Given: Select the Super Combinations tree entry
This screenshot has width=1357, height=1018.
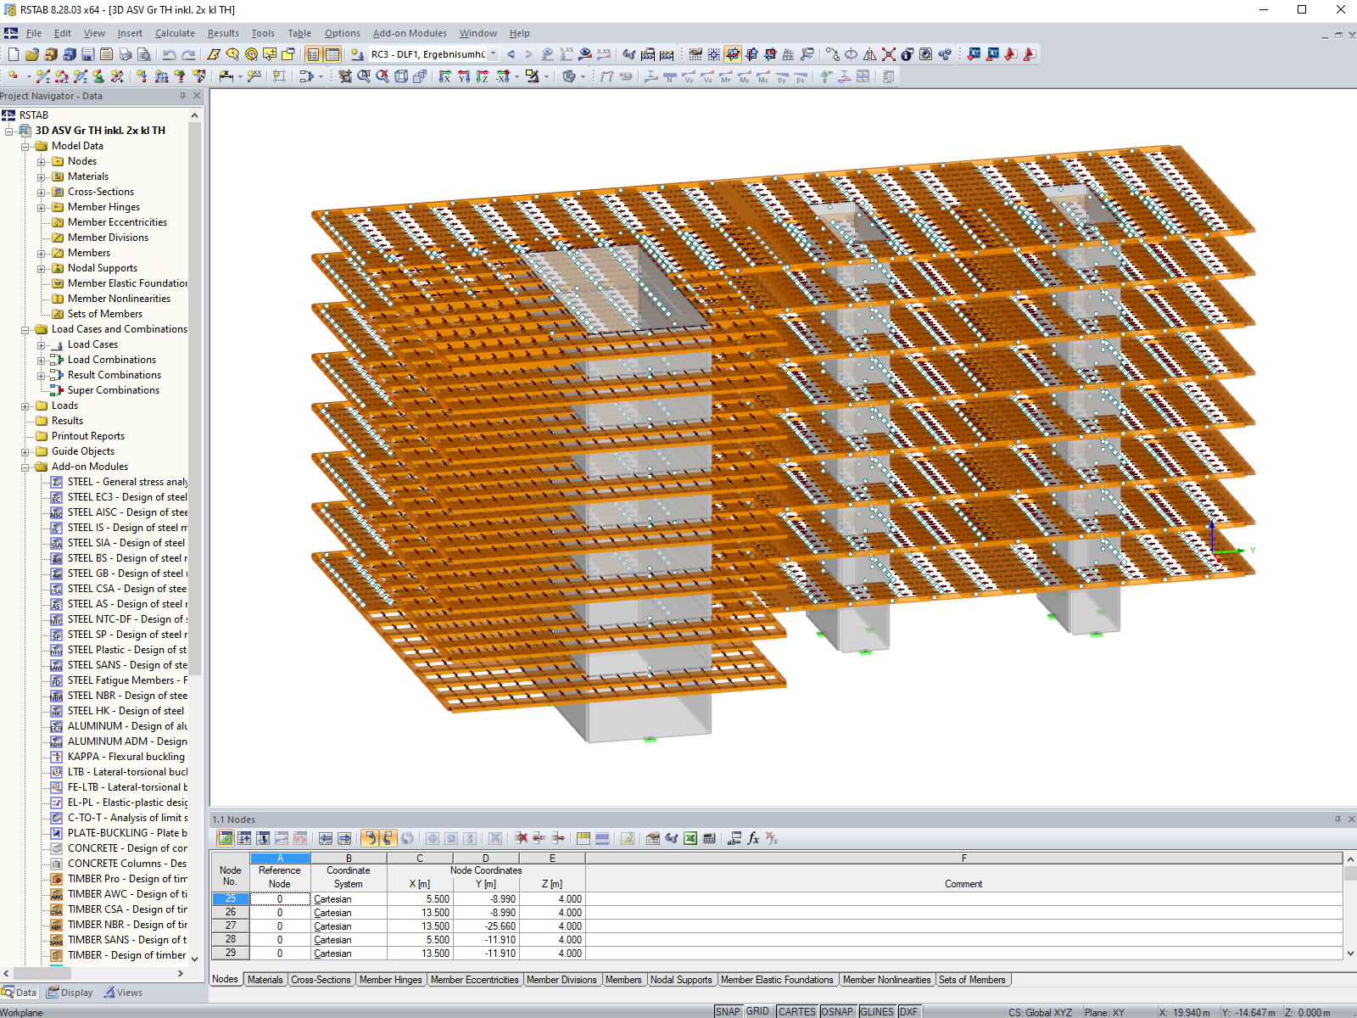Looking at the screenshot, I should pos(111,389).
